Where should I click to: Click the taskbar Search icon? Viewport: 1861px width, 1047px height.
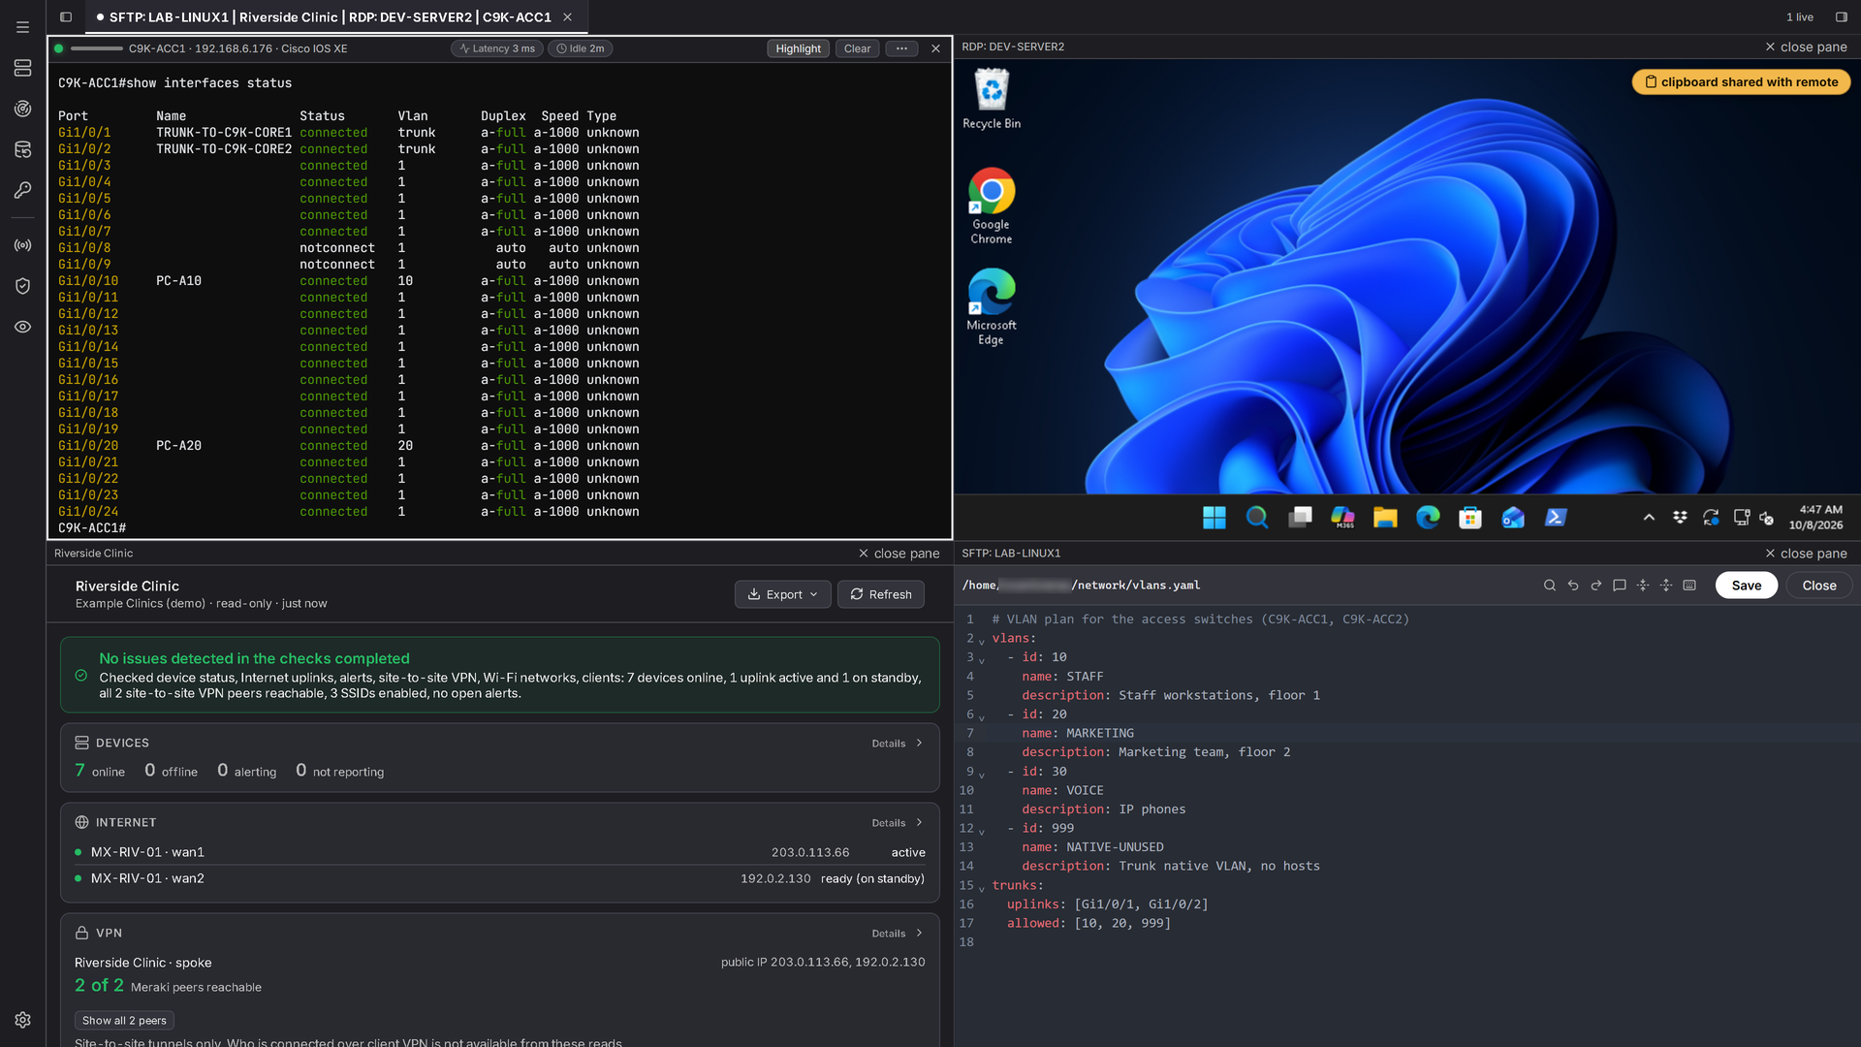[x=1256, y=518]
